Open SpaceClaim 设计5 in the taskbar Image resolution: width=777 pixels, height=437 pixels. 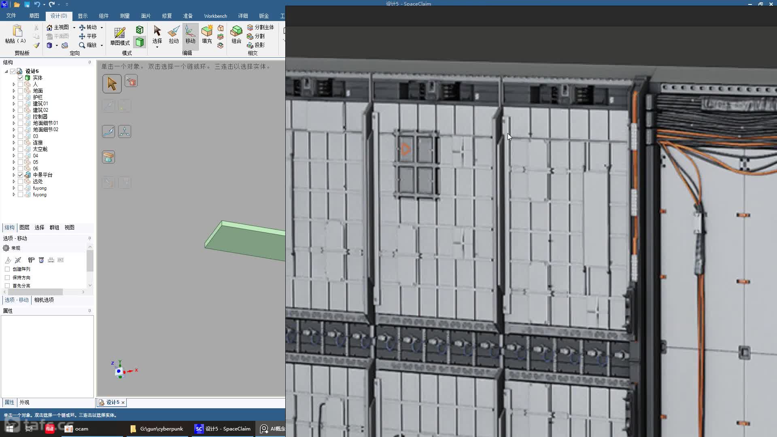[x=223, y=429]
